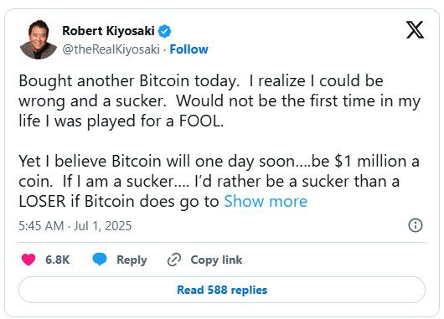This screenshot has height=319, width=444.
Task: Click the pink heart like icon
Action: point(28,260)
